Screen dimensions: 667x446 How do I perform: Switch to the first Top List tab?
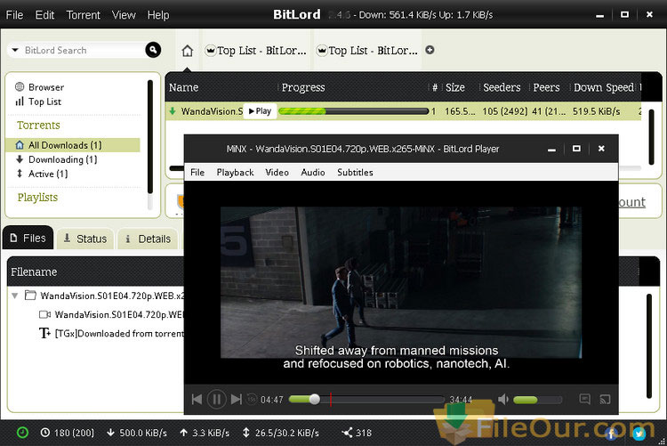255,51
